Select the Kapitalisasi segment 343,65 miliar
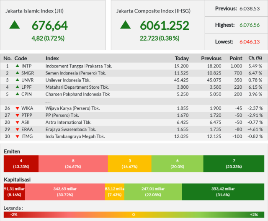 (65, 192)
